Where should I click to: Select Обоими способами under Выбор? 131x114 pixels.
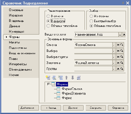[91, 26]
